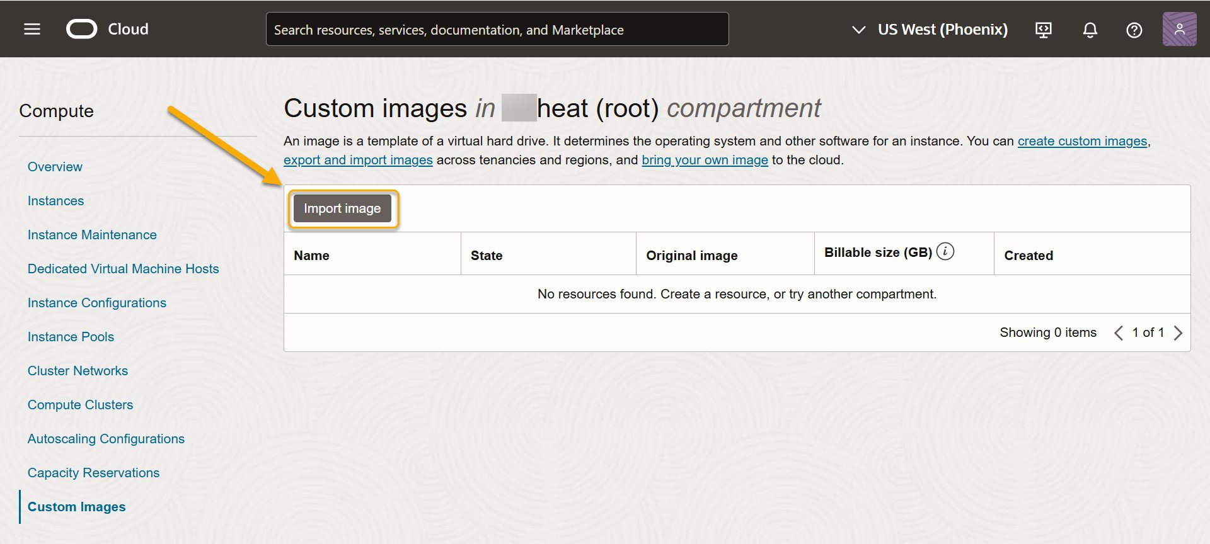Click the Name column header
This screenshot has height=544, width=1210.
pyautogui.click(x=311, y=256)
